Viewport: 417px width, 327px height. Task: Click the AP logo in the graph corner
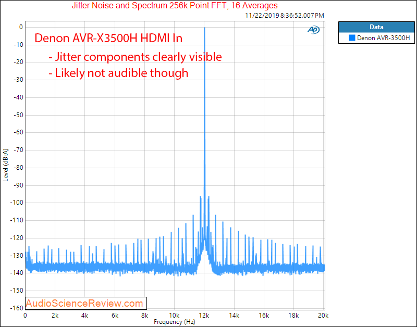[313, 30]
